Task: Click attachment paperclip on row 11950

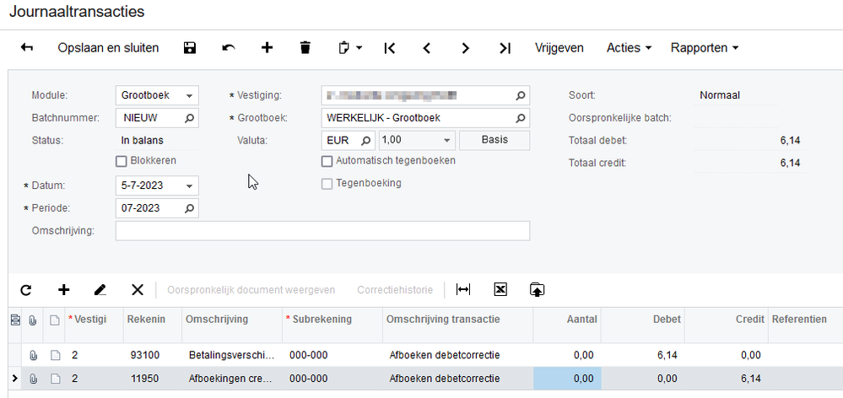Action: coord(33,379)
